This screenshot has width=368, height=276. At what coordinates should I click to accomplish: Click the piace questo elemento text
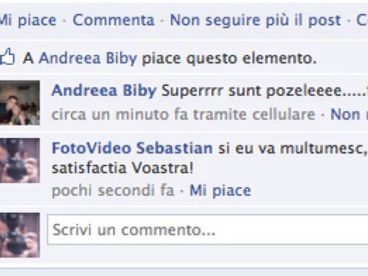229,59
